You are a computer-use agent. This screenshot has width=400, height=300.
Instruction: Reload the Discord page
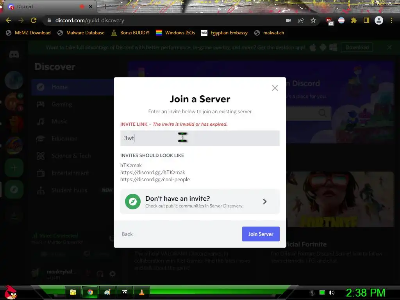pyautogui.click(x=34, y=20)
